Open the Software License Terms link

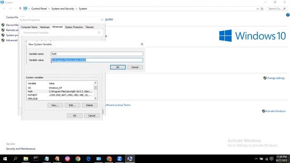click(x=118, y=105)
